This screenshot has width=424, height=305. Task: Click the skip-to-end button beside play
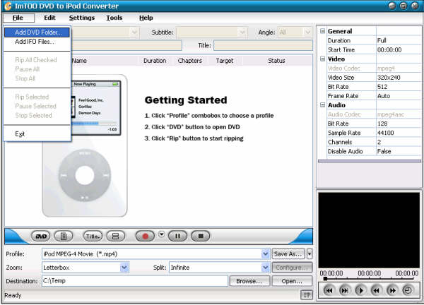click(344, 290)
